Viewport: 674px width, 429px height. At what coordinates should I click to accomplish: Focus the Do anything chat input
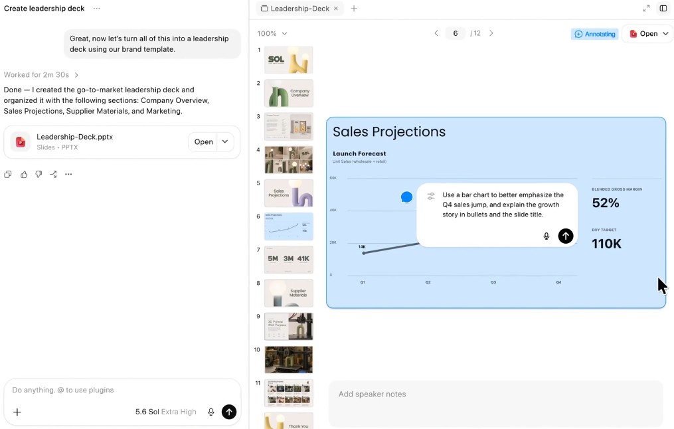(x=122, y=390)
